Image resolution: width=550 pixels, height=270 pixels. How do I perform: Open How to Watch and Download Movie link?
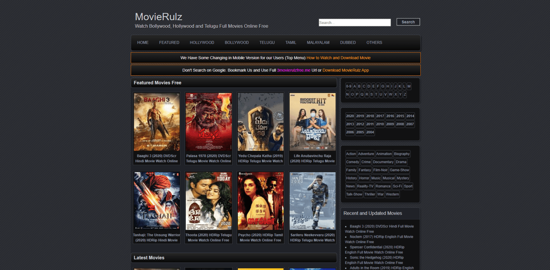click(x=338, y=58)
